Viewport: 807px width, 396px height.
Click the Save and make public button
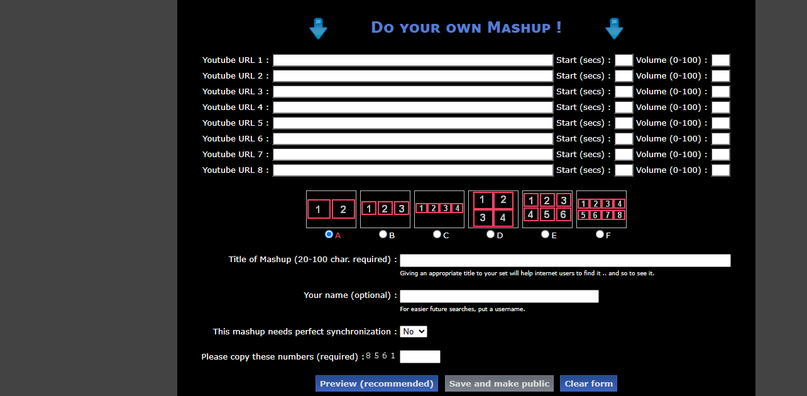(498, 383)
